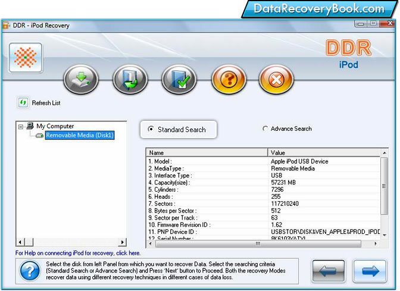
Task: Click the '57231 MB' value
Action: pyautogui.click(x=283, y=183)
